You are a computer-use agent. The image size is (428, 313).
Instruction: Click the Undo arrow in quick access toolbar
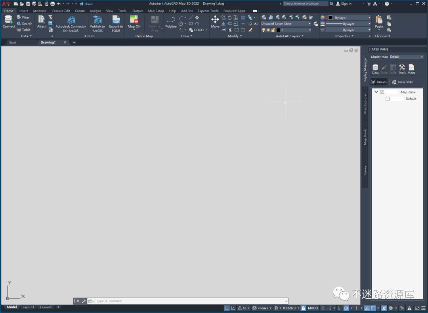pos(59,4)
